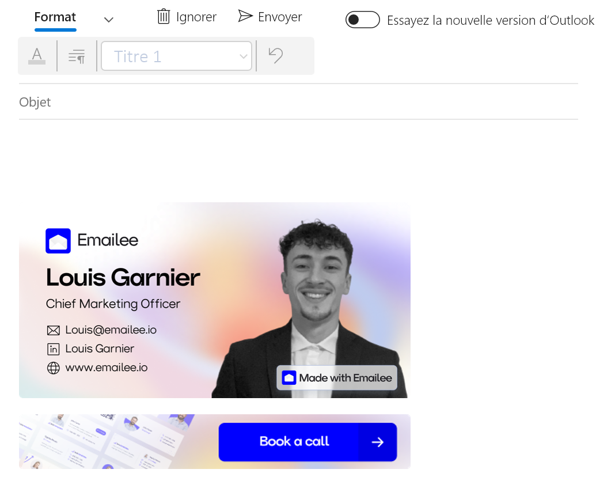Open the Louis@emailee.io email link
This screenshot has height=488, width=596.
(x=111, y=330)
